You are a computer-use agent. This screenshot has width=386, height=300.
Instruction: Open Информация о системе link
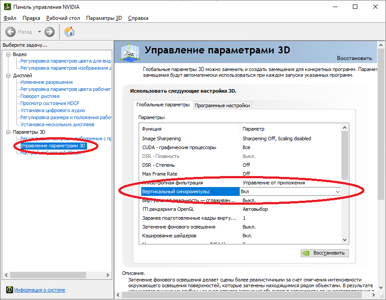pyautogui.click(x=40, y=290)
